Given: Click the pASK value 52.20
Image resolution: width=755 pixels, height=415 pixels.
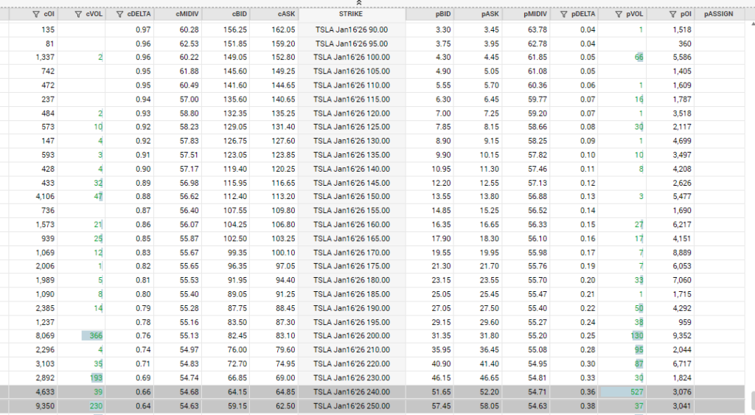Looking at the screenshot, I should pos(490,392).
